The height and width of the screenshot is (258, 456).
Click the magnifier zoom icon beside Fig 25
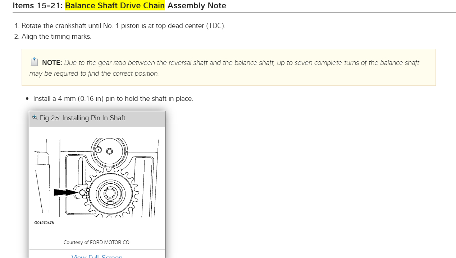click(35, 117)
